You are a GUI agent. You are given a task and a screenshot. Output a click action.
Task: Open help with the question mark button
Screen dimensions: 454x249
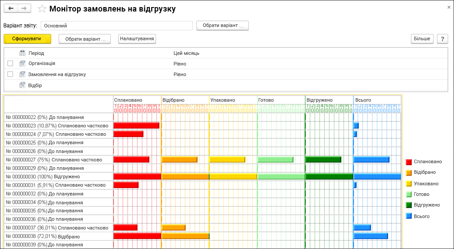(442, 39)
